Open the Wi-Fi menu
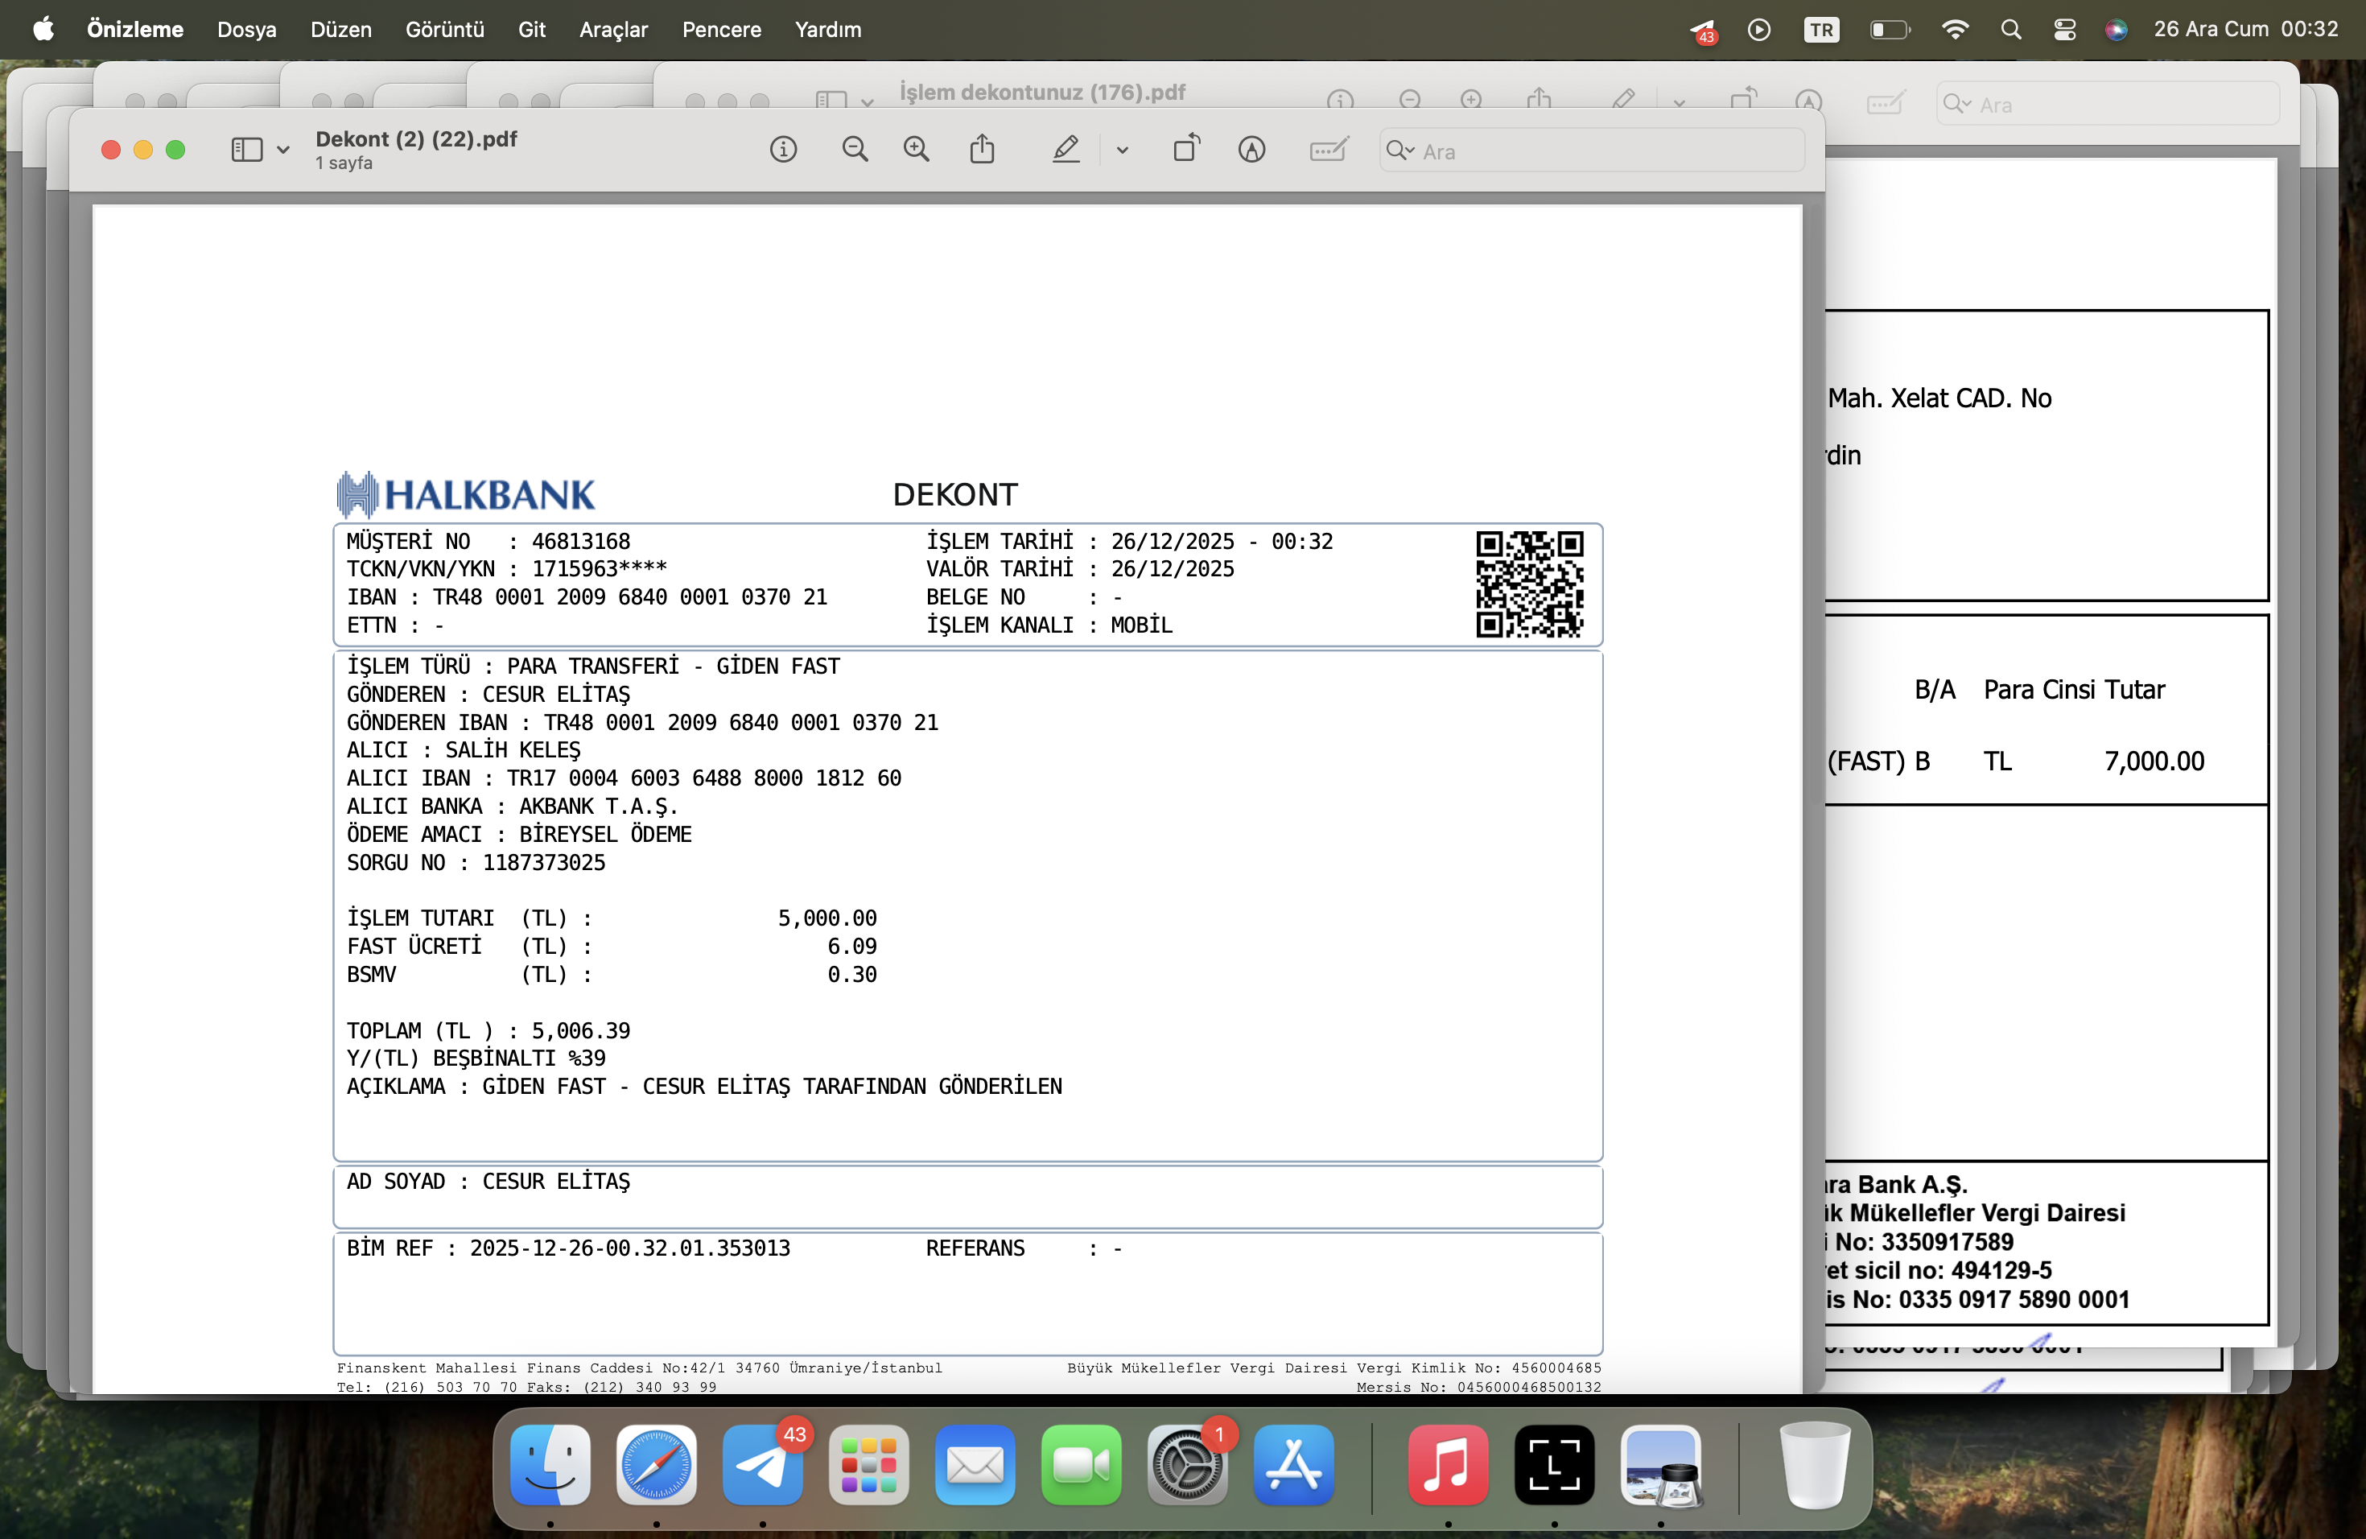 tap(1955, 30)
